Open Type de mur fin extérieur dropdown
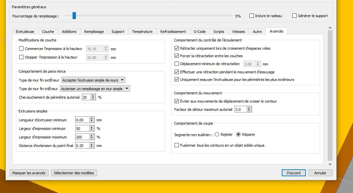Viewport: 353px width, 193px height. click(x=93, y=80)
